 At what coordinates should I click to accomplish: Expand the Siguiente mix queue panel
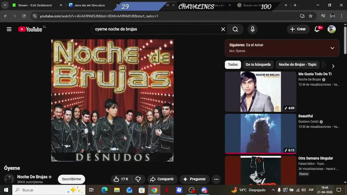(x=332, y=48)
